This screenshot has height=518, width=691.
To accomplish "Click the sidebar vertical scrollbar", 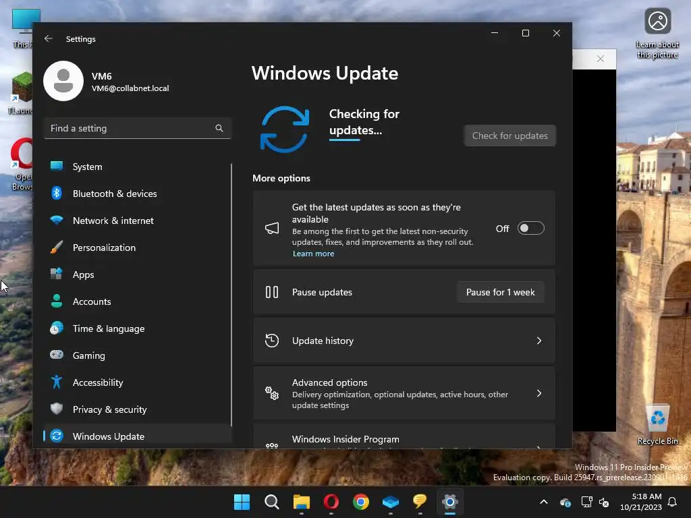I will pyautogui.click(x=231, y=294).
